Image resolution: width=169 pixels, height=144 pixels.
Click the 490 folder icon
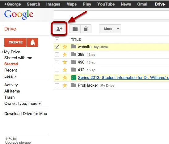tap(74, 62)
